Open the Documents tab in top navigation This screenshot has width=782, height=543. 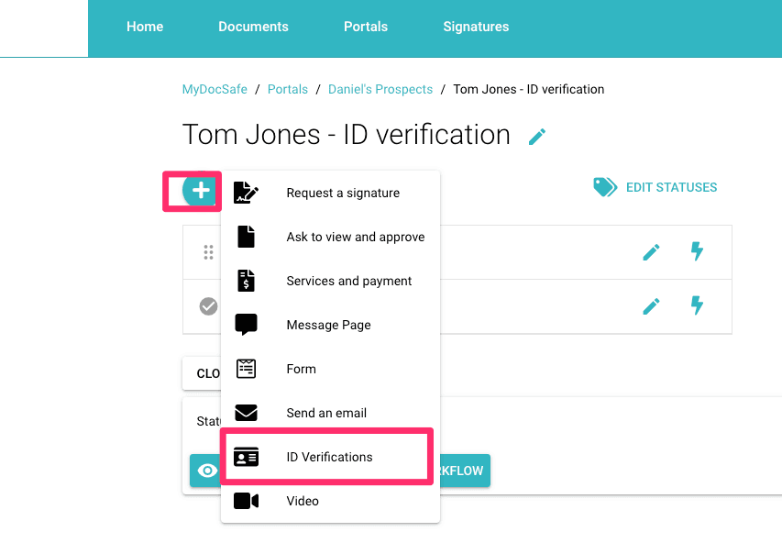(x=253, y=27)
